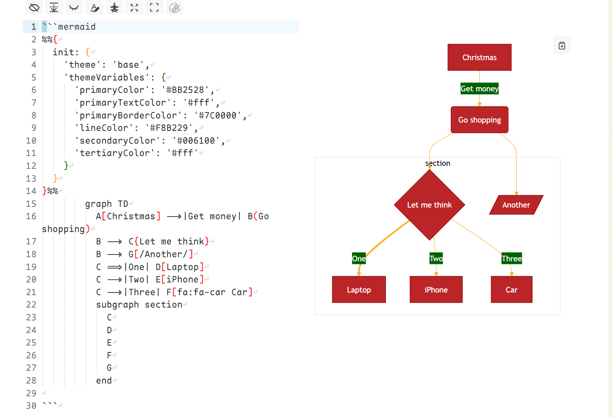Click the Another parallelogram node
The height and width of the screenshot is (417, 613).
(x=516, y=205)
